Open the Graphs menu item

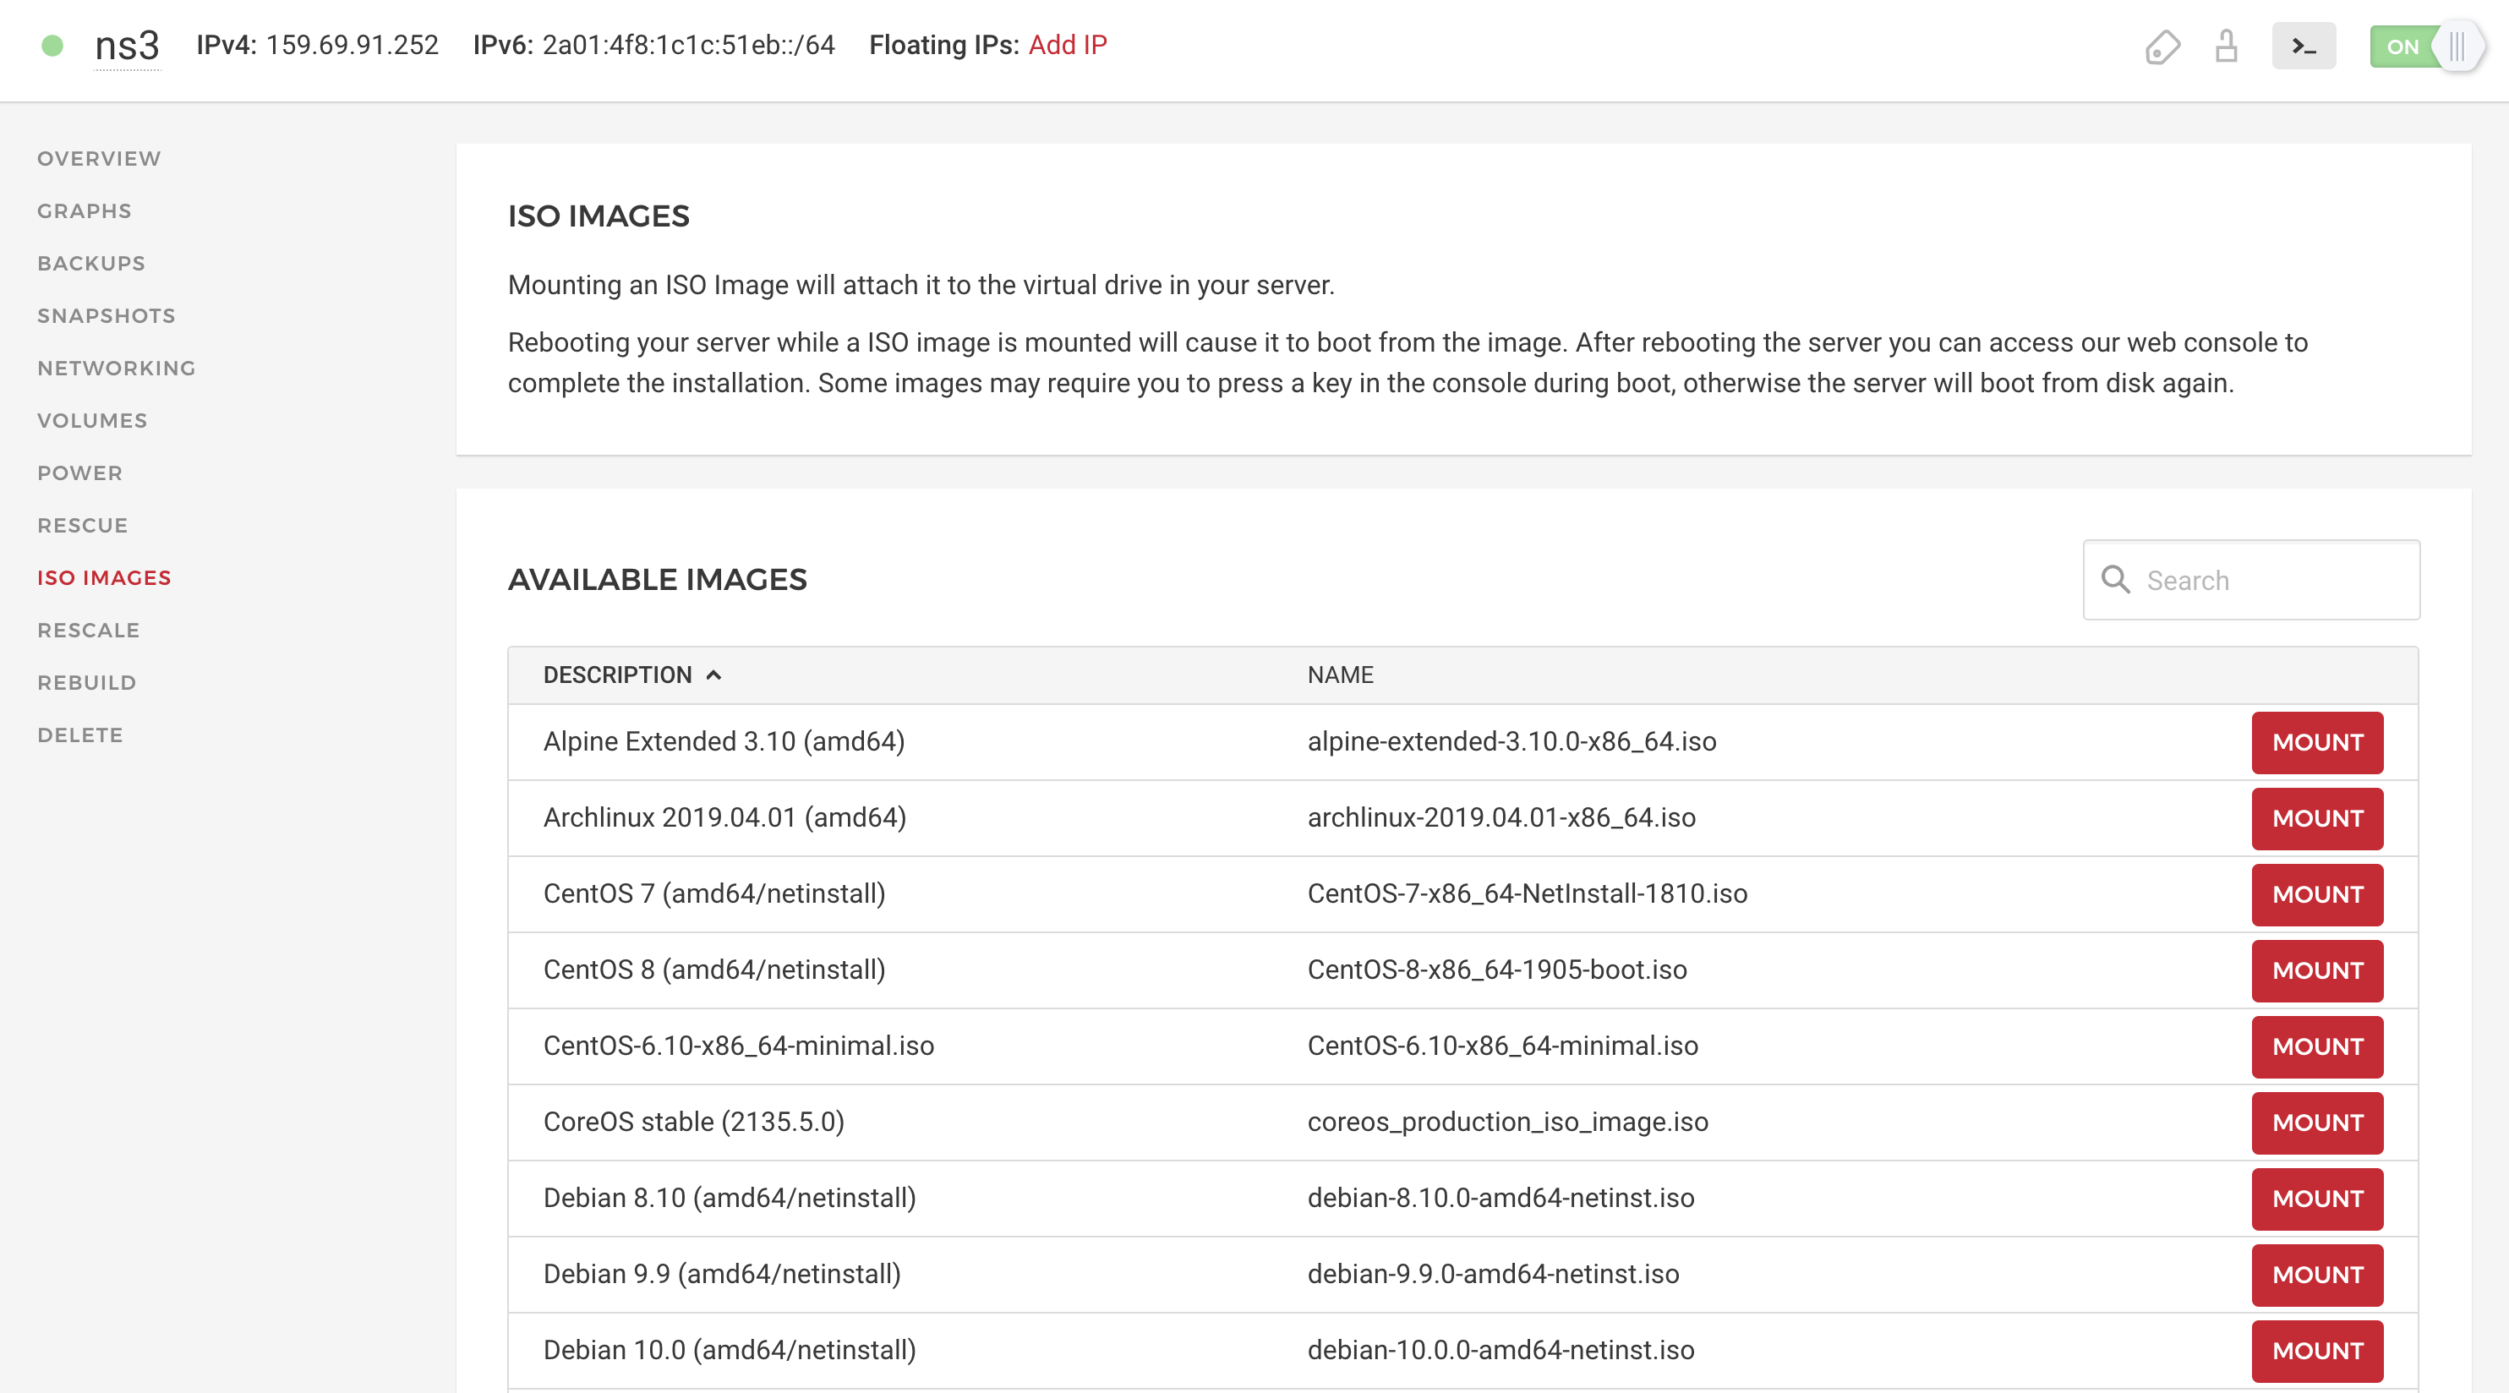click(x=84, y=211)
